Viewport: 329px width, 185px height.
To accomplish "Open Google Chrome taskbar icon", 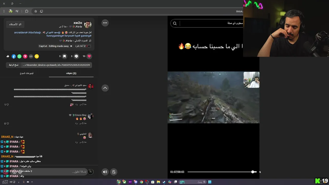I will coord(141,182).
